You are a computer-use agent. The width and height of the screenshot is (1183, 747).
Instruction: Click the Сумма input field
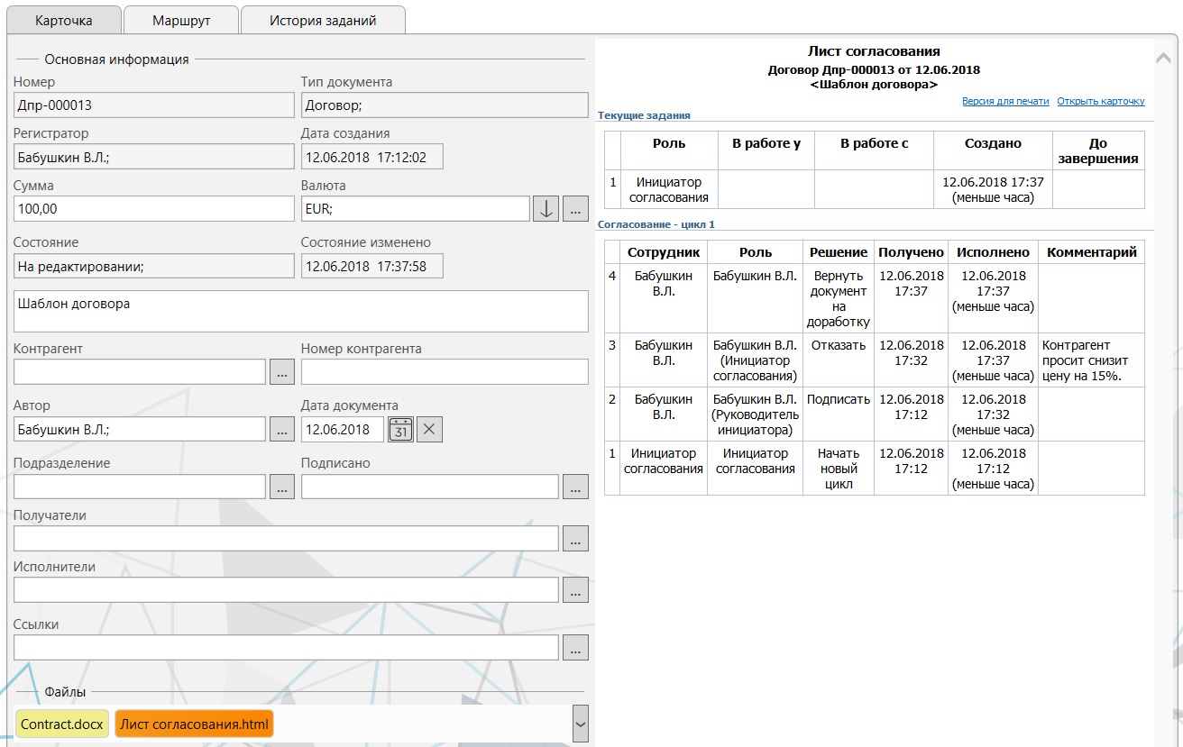pyautogui.click(x=153, y=209)
